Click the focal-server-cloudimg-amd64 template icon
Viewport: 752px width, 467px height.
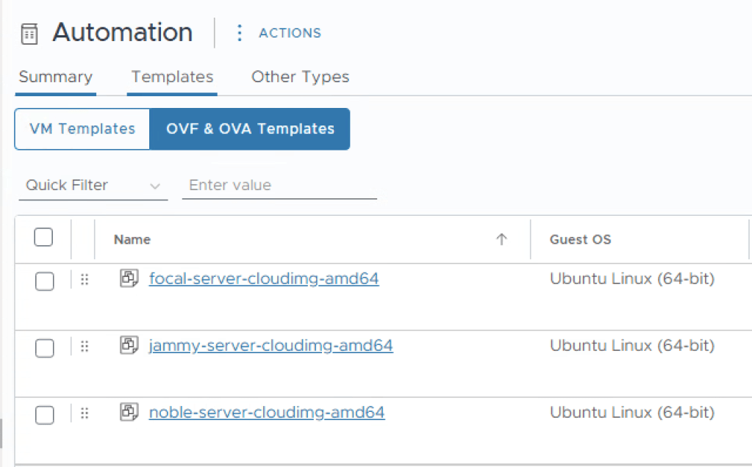pyautogui.click(x=129, y=278)
